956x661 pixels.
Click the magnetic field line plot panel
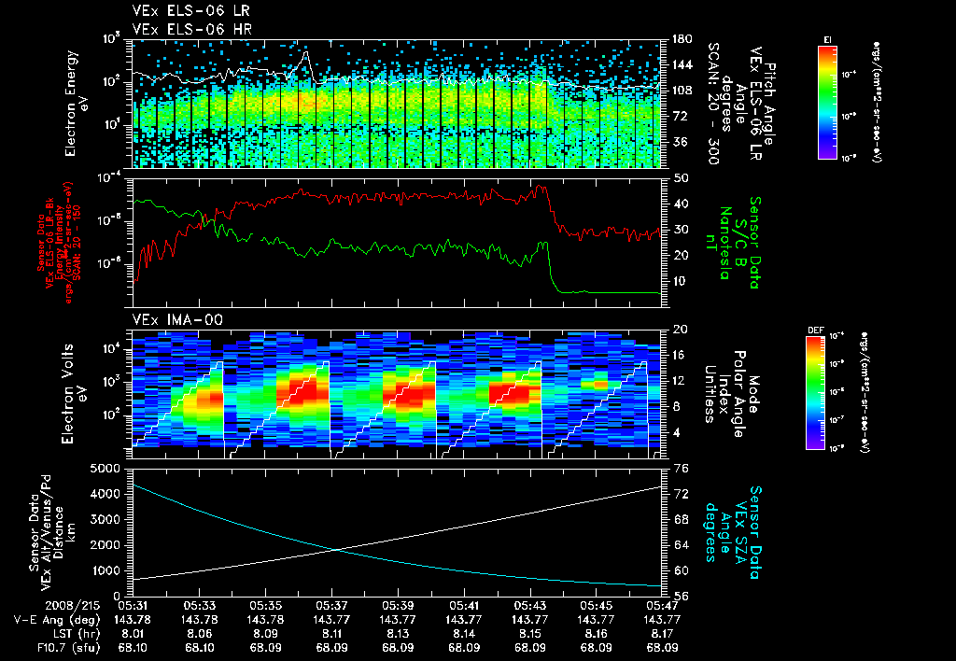[x=397, y=243]
